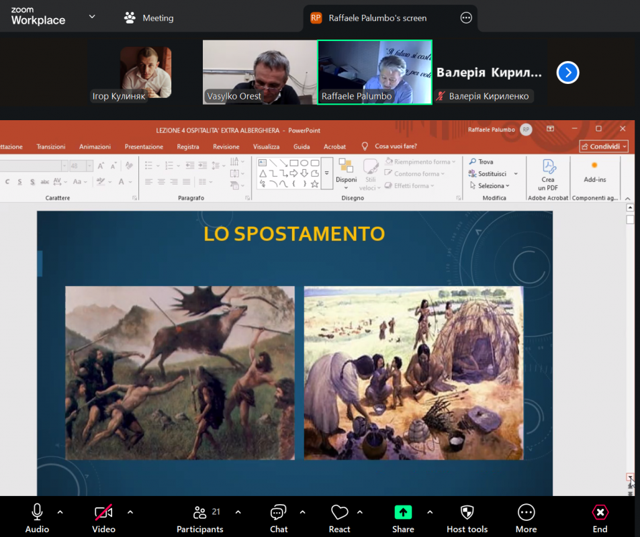The width and height of the screenshot is (640, 537).
Task: Select Vasylko Orest video thumbnail
Action: 259,72
